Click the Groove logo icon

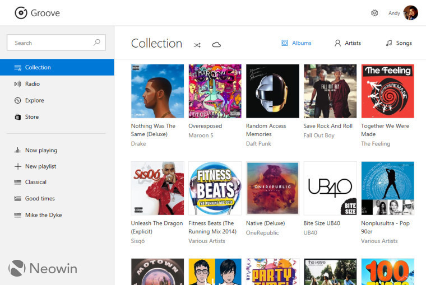[21, 13]
